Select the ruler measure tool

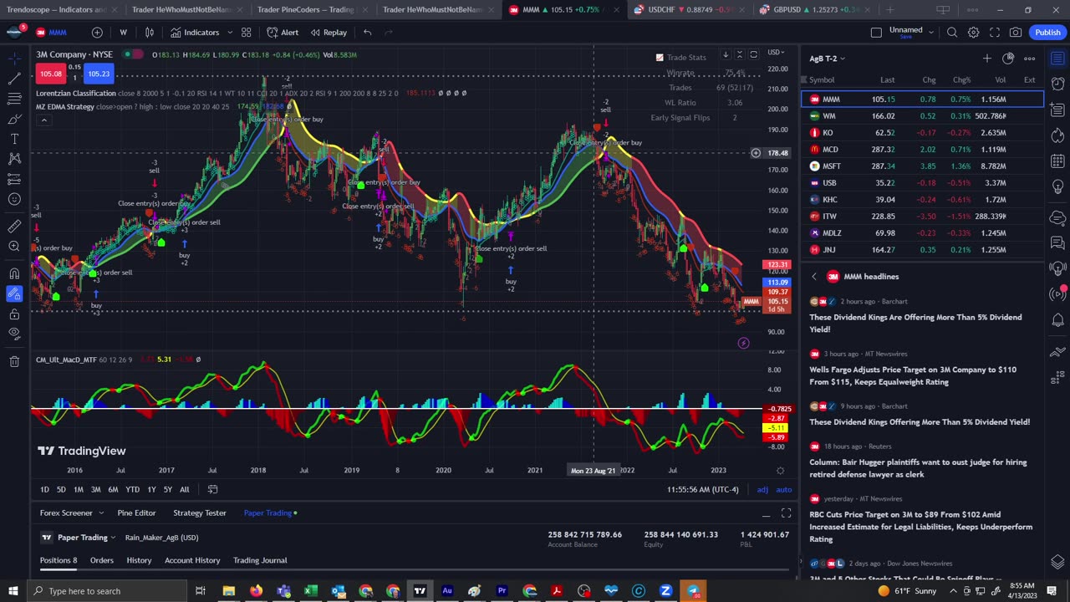tap(14, 227)
